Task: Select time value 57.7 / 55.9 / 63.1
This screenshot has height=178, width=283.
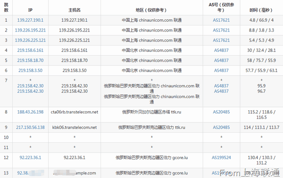Action: (x=261, y=71)
